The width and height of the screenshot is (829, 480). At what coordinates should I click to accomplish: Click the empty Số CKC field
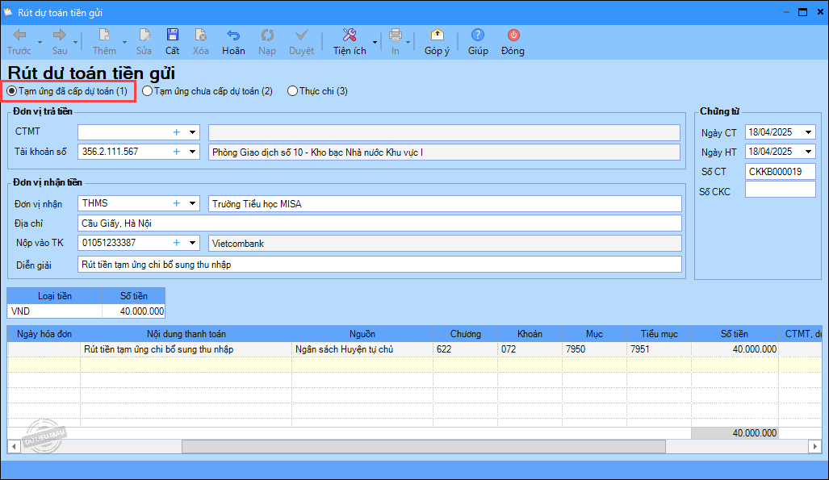pos(780,190)
